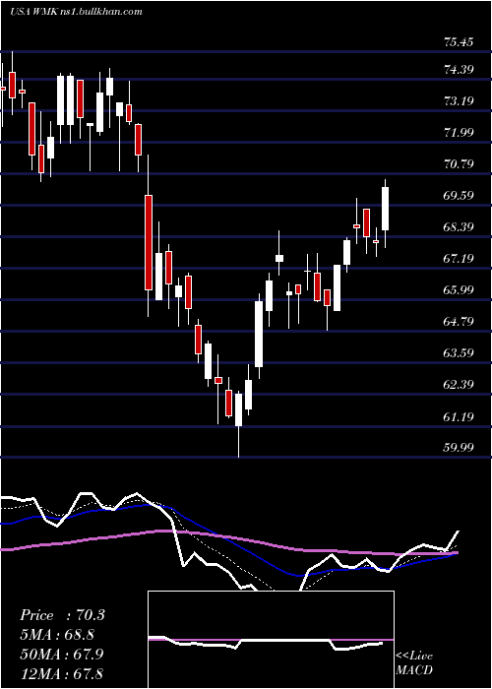The image size is (492, 689).
Task: Click the 65.99 price axis label
Action: point(459,289)
